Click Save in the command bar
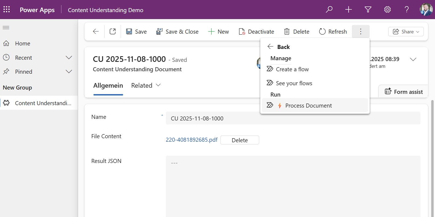The height and width of the screenshot is (217, 435). click(x=136, y=31)
